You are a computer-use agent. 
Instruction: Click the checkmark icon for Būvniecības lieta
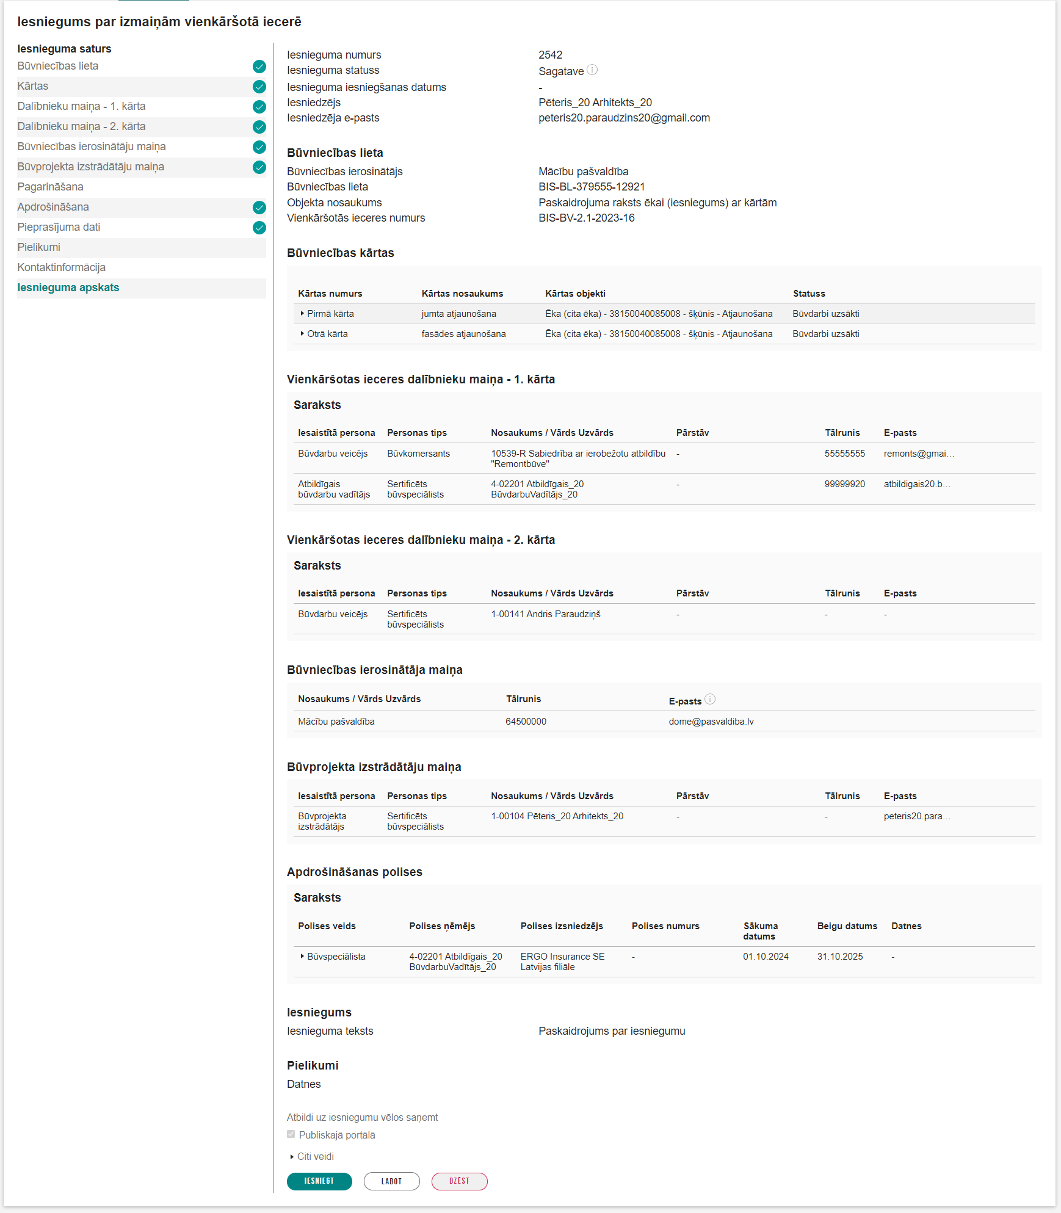259,67
